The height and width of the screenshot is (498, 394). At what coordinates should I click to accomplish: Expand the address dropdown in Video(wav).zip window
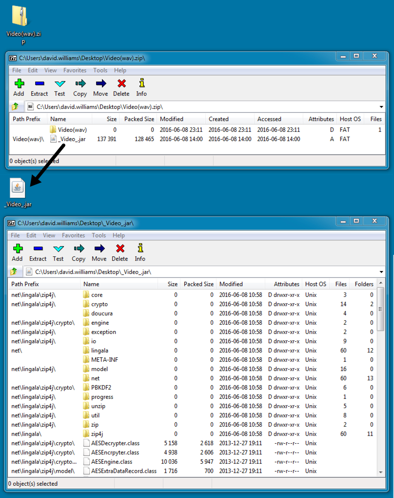pos(381,107)
